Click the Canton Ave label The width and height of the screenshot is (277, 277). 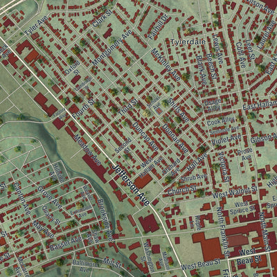(x=22, y=199)
